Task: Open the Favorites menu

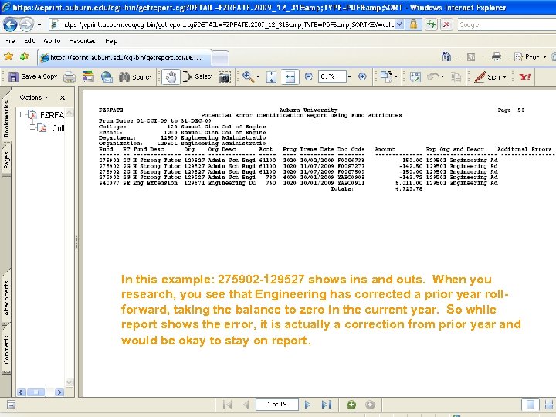Action: pyautogui.click(x=83, y=41)
